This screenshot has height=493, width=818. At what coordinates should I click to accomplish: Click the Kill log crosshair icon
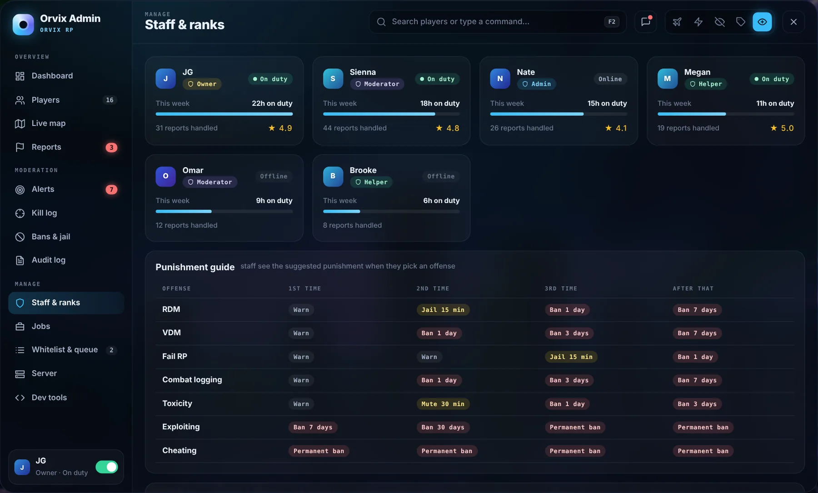pos(20,213)
